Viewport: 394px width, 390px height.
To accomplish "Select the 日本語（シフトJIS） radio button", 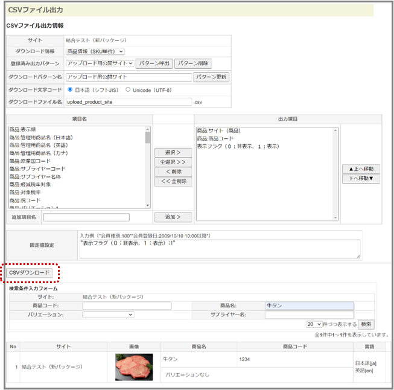I will [70, 90].
